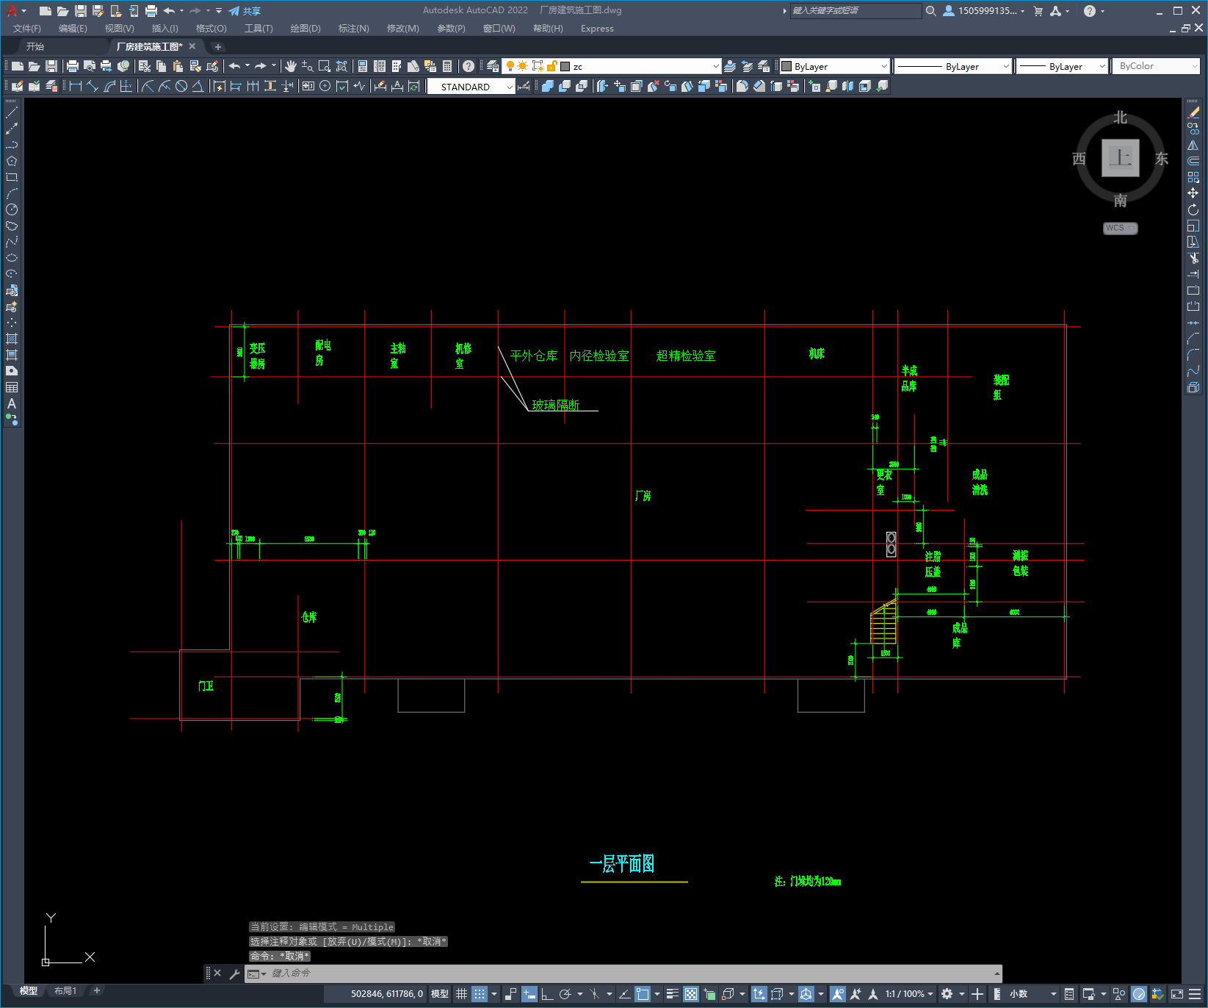The image size is (1208, 1008).
Task: Select the Rectangle draw tool
Action: point(11,177)
